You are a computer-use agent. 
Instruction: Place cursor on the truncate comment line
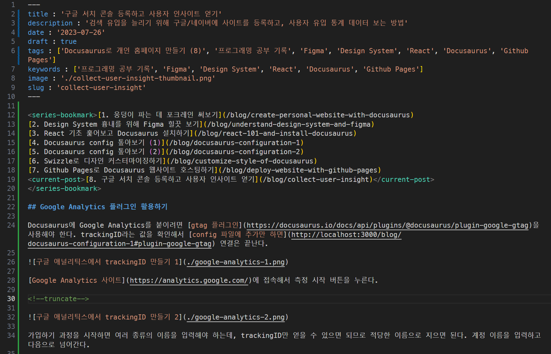[x=58, y=299]
